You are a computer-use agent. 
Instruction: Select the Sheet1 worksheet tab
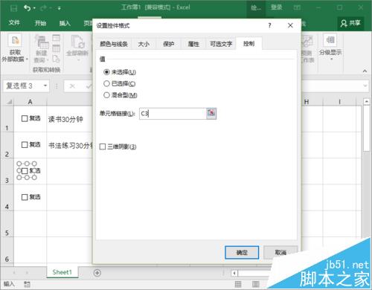pyautogui.click(x=62, y=272)
